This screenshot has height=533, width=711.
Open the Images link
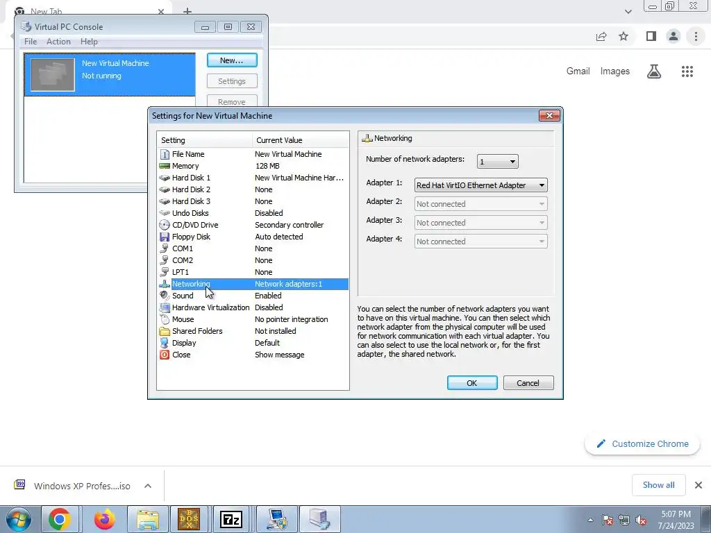pyautogui.click(x=615, y=71)
